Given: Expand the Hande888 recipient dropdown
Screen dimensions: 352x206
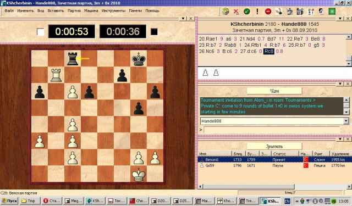Looking at the screenshot, I should coord(346,121).
